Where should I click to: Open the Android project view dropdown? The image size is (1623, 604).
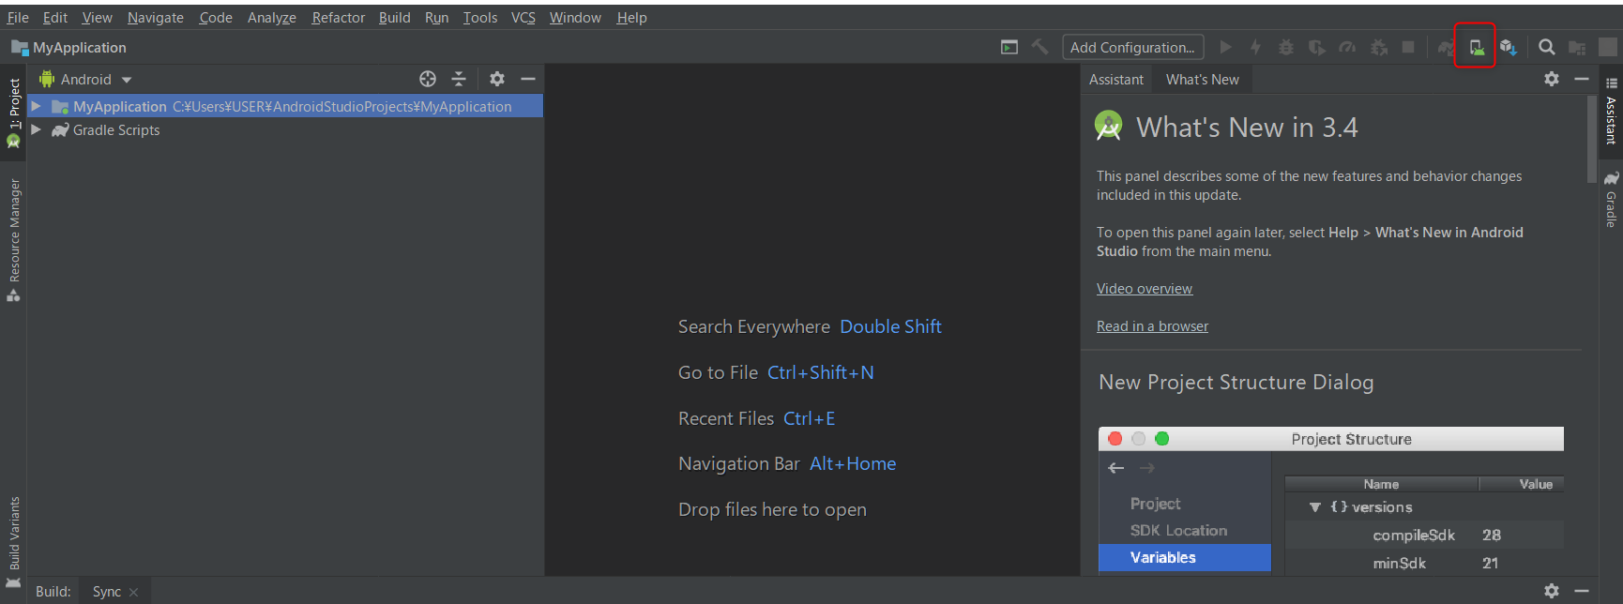click(x=86, y=80)
